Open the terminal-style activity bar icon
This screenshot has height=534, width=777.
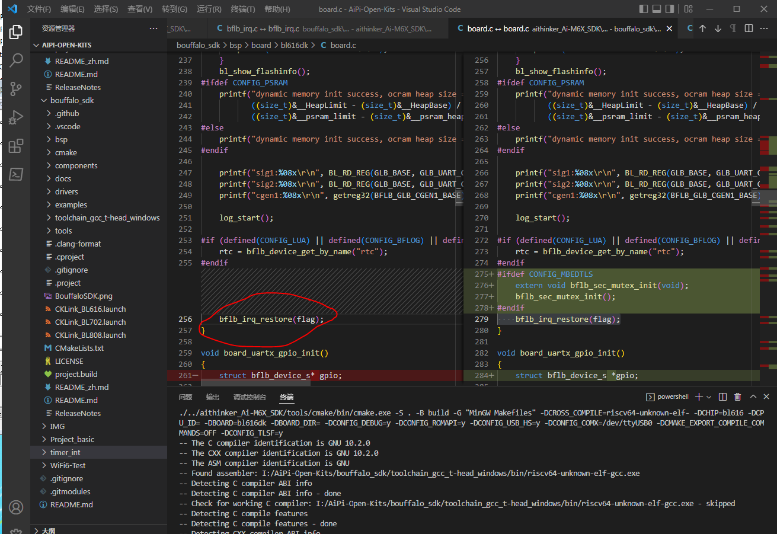16,174
